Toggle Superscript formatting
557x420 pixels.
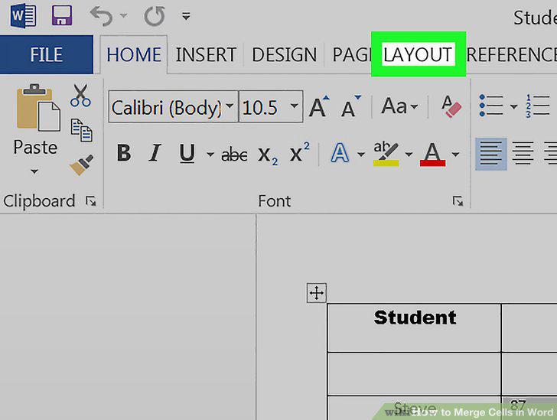click(299, 152)
